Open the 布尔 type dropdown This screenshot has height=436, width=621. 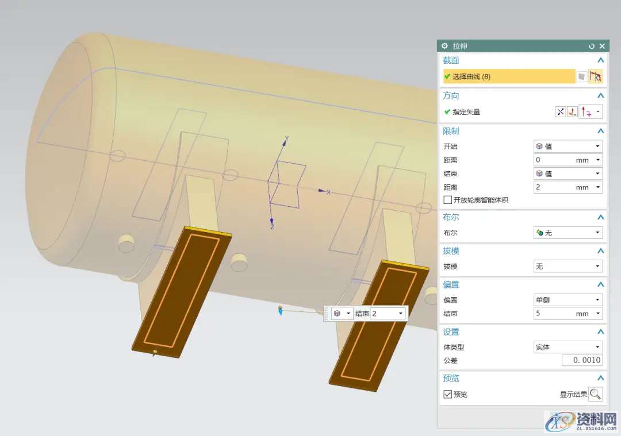pos(568,233)
